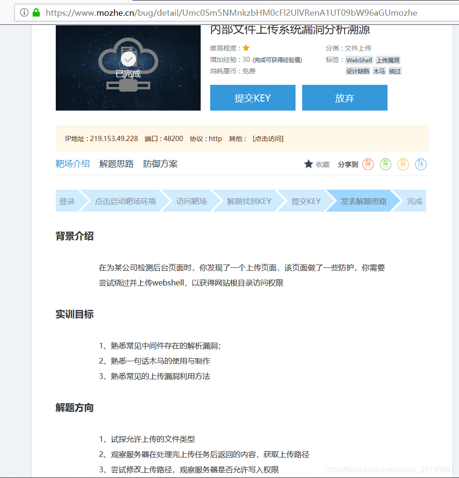459x478 pixels.
Task: Click the 实训目标 heading
Action: pos(74,314)
